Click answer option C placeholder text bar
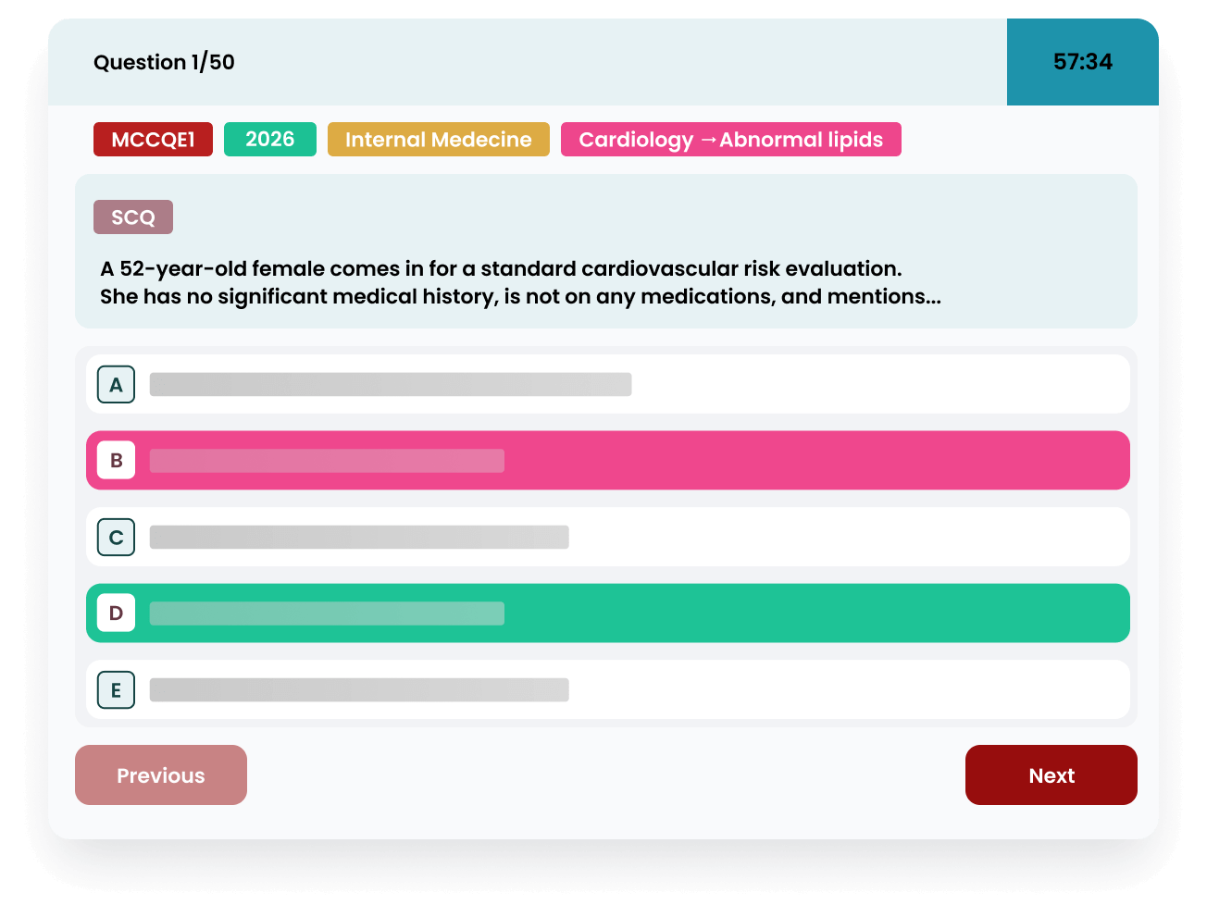1207x917 pixels. click(359, 538)
